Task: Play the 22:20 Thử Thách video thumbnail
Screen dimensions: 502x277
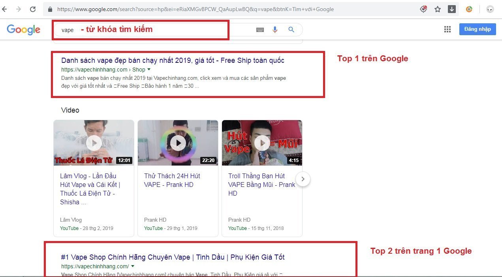Action: pos(178,143)
